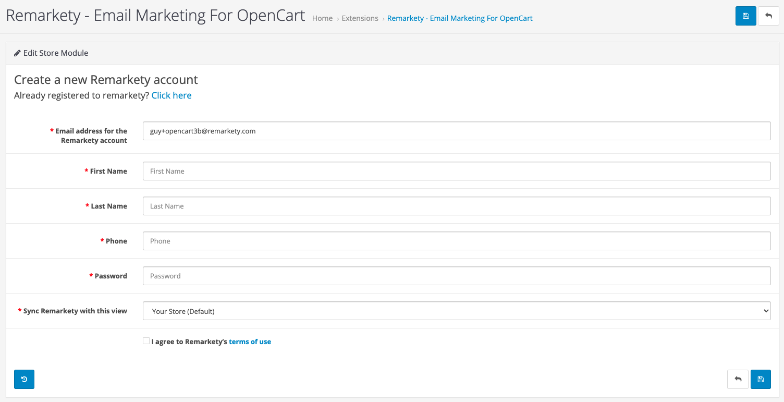Click the top save floppy-disk icon
This screenshot has height=402, width=784.
point(745,16)
